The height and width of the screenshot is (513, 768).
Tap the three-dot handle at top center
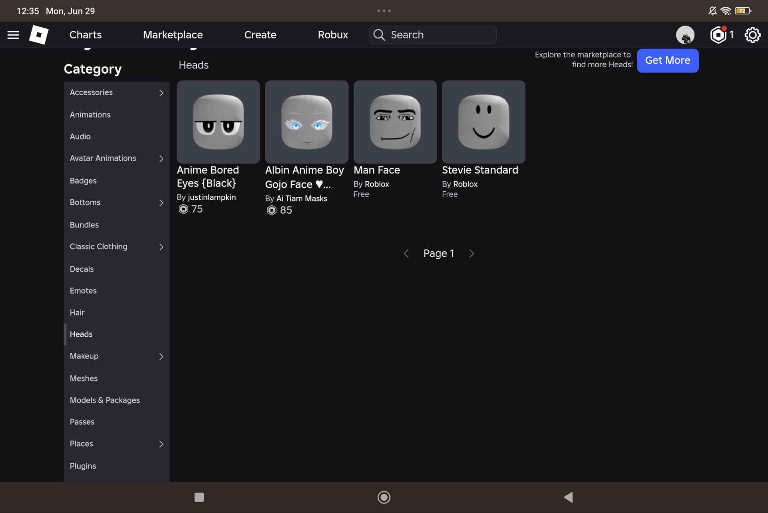click(x=384, y=11)
